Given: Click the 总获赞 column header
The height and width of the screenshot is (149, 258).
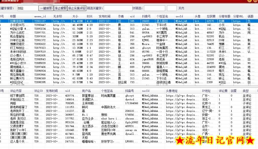Looking at the screenshot, I should pos(212,16).
